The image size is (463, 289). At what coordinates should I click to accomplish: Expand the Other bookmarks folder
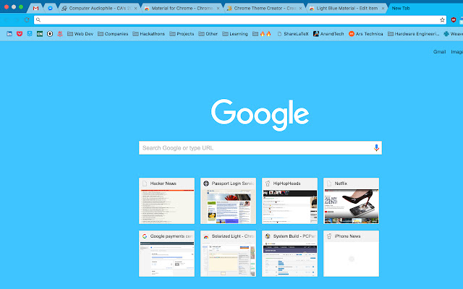208,34
